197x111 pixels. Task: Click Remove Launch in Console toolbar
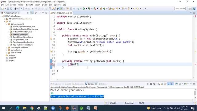[151, 84]
